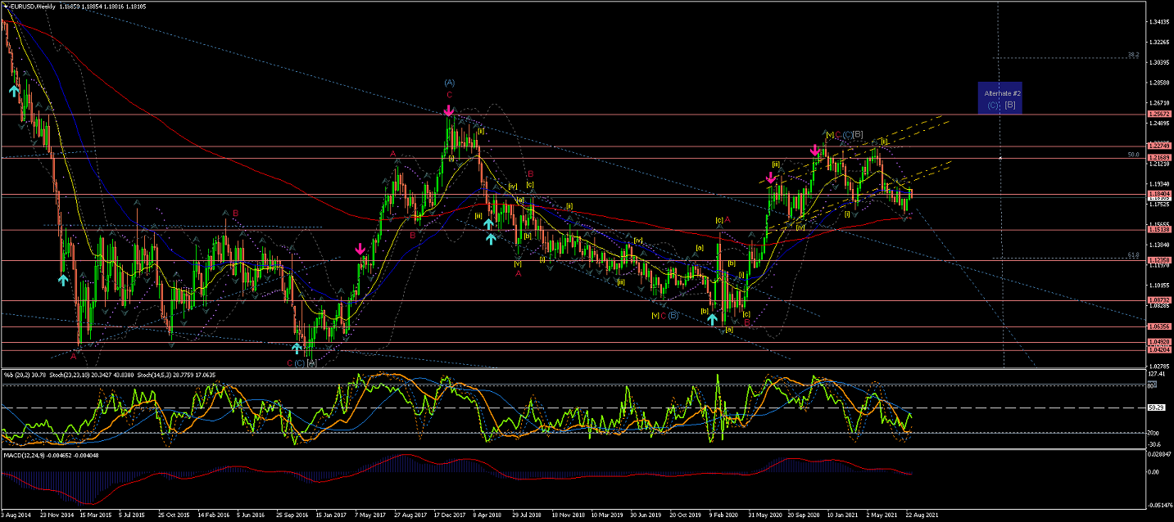This screenshot has width=1174, height=522.
Task: Click the cyan up arrow at the C (C) low
Action: click(297, 348)
